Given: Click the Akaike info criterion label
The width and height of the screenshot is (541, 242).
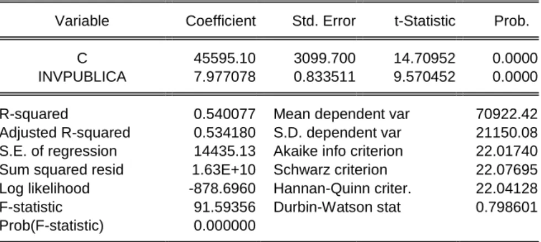Looking at the screenshot, I should tap(338, 151).
